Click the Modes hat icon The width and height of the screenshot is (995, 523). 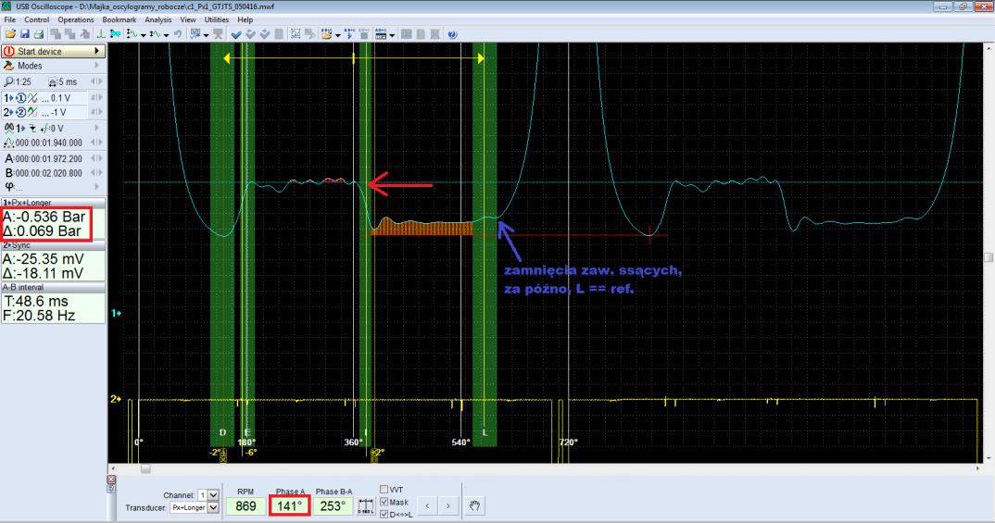[9, 66]
